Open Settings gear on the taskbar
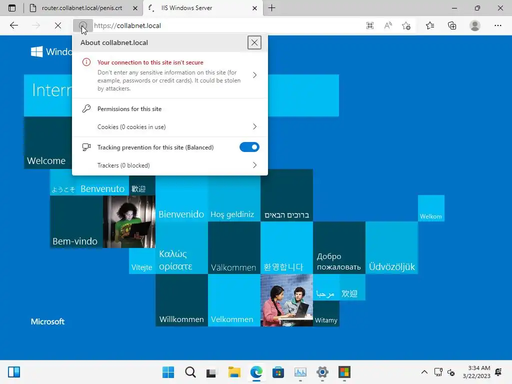Image resolution: width=512 pixels, height=384 pixels. [322, 372]
